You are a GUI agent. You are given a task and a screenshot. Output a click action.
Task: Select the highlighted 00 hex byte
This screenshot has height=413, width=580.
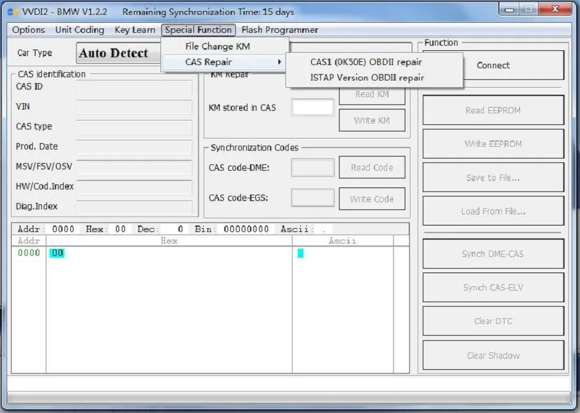57,253
